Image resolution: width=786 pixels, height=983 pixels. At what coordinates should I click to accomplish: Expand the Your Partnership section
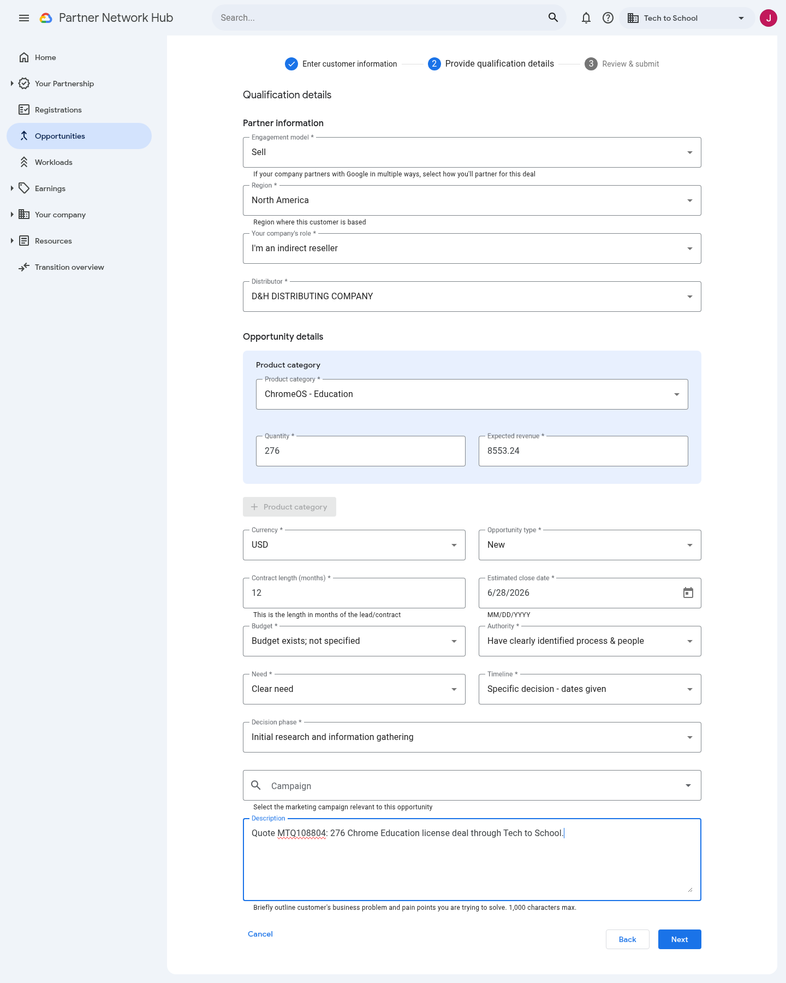pyautogui.click(x=12, y=84)
